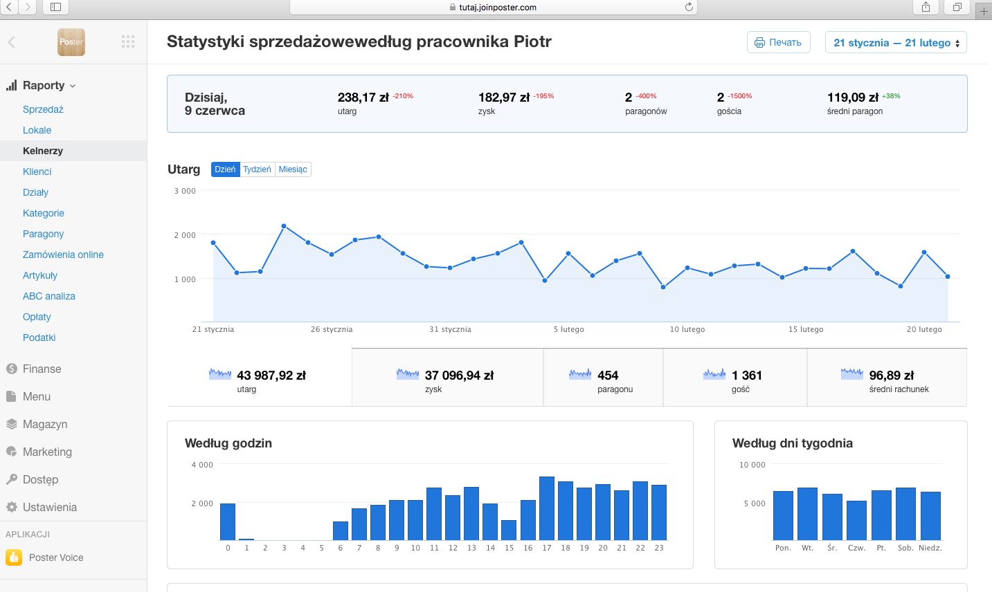Switch chart grouping to Tydzień

pos(257,169)
